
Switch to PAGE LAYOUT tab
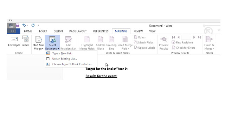tap(78, 31)
